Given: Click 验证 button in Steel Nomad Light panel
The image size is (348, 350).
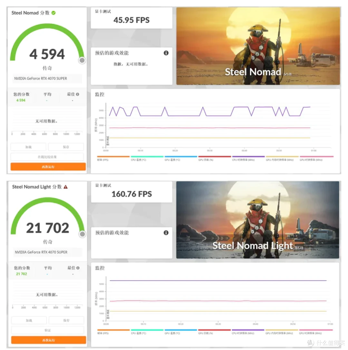Looking at the screenshot, I should 48,330.
